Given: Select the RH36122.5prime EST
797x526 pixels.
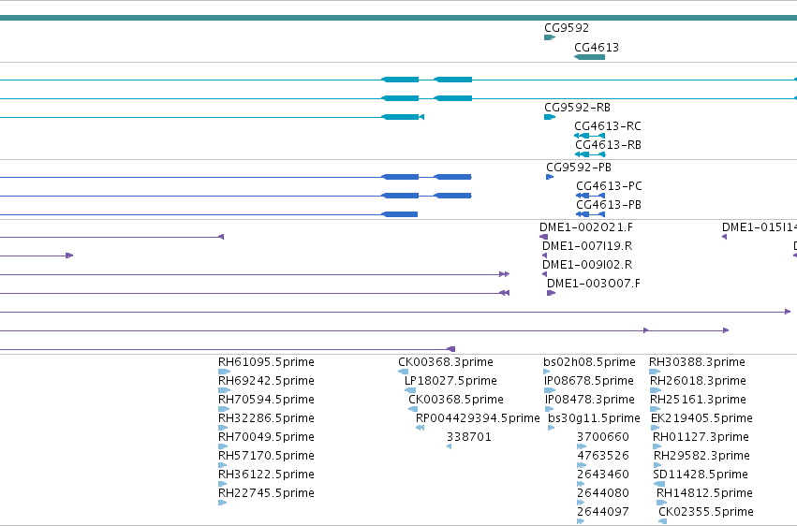Looking at the screenshot, I should pos(222,485).
